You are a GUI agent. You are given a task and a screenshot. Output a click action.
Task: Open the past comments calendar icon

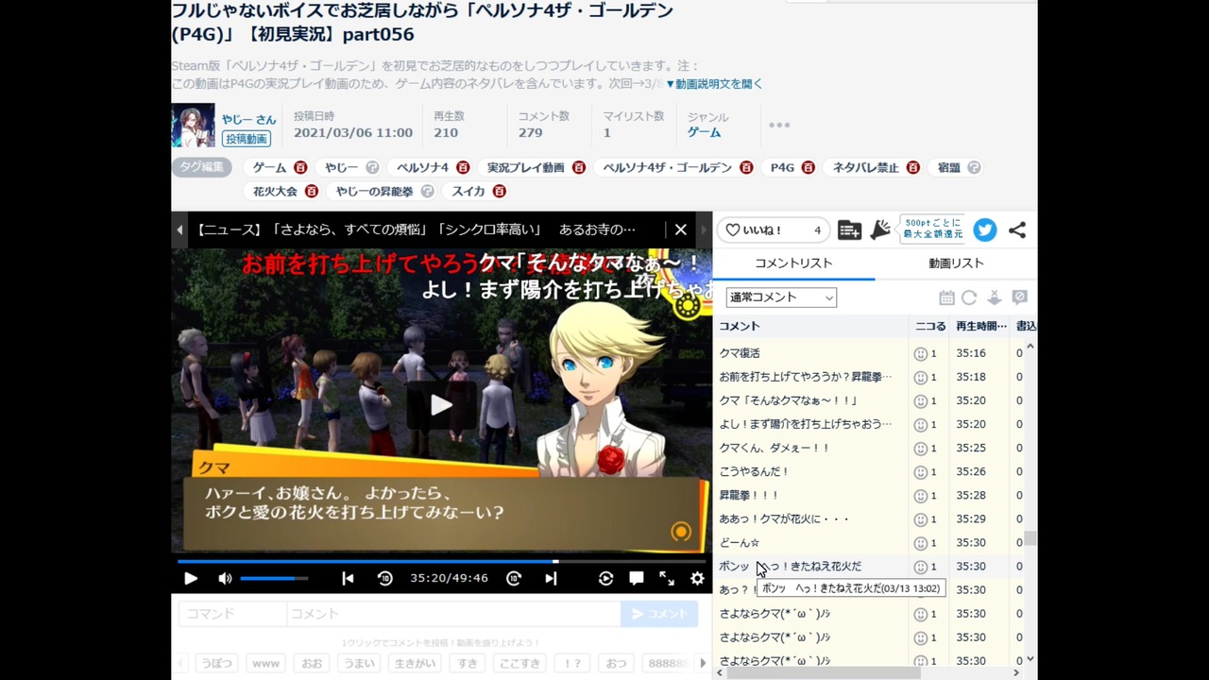[x=946, y=297]
